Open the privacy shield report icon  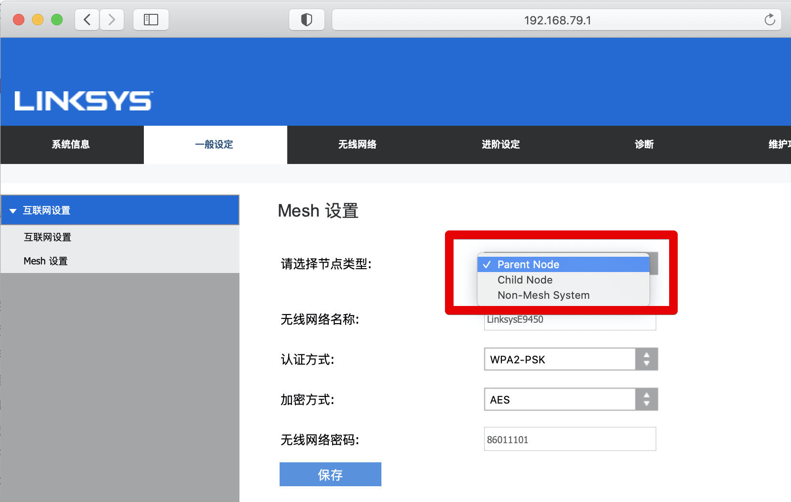point(306,20)
